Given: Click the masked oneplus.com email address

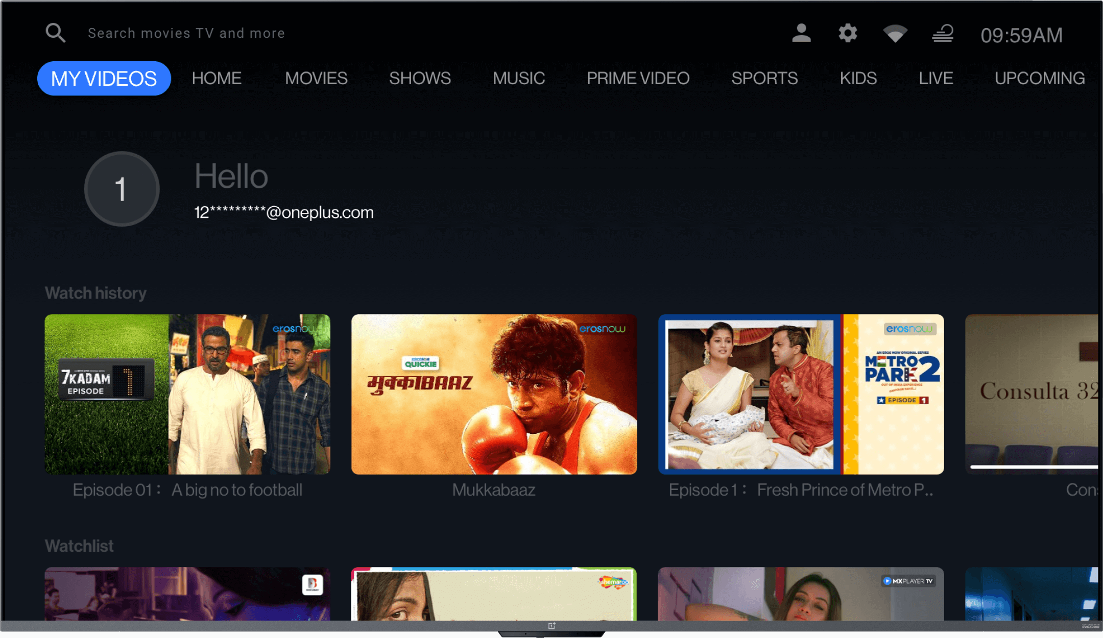Looking at the screenshot, I should 284,212.
